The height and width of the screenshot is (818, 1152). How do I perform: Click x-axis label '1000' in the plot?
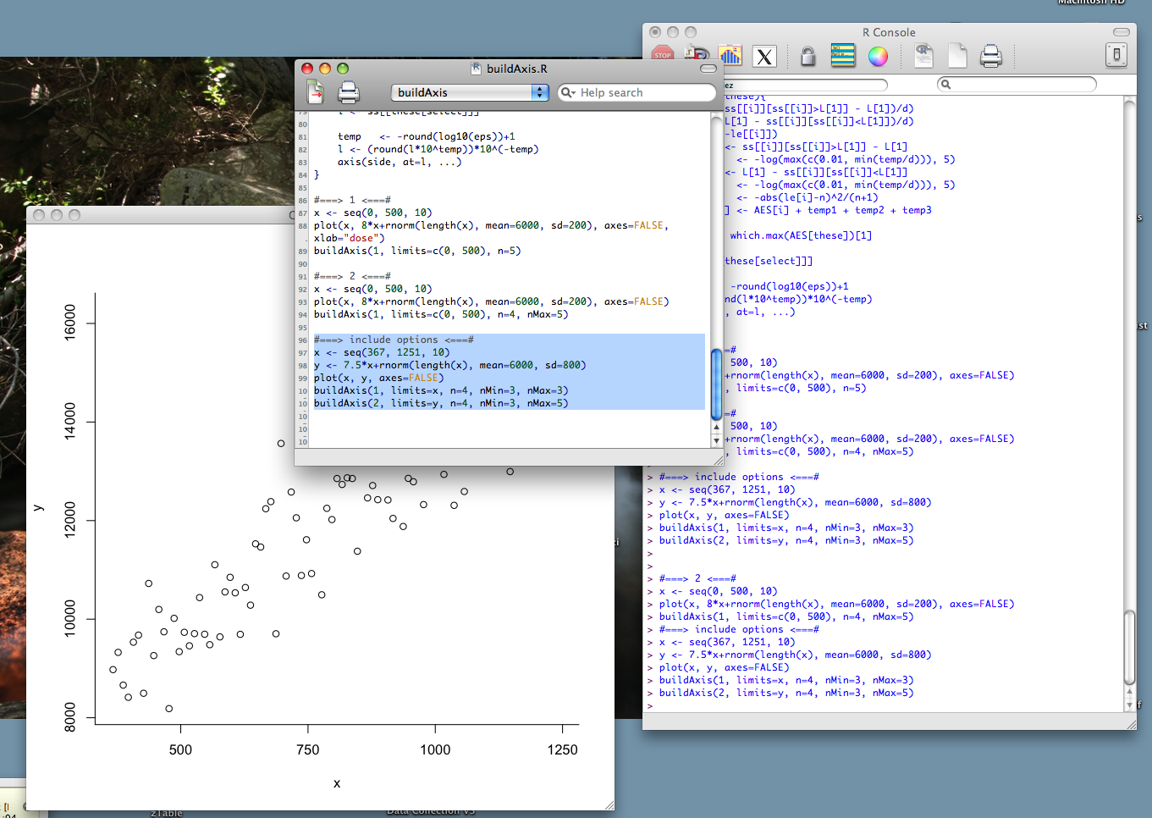tap(435, 749)
